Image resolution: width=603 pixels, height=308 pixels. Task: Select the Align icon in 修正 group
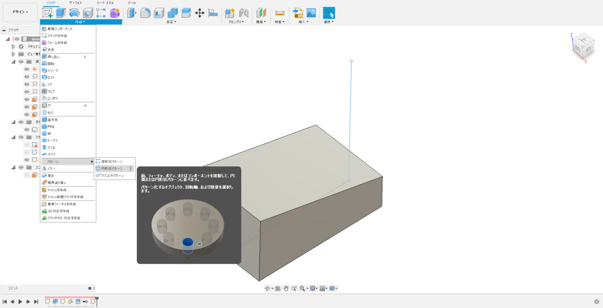tap(213, 13)
